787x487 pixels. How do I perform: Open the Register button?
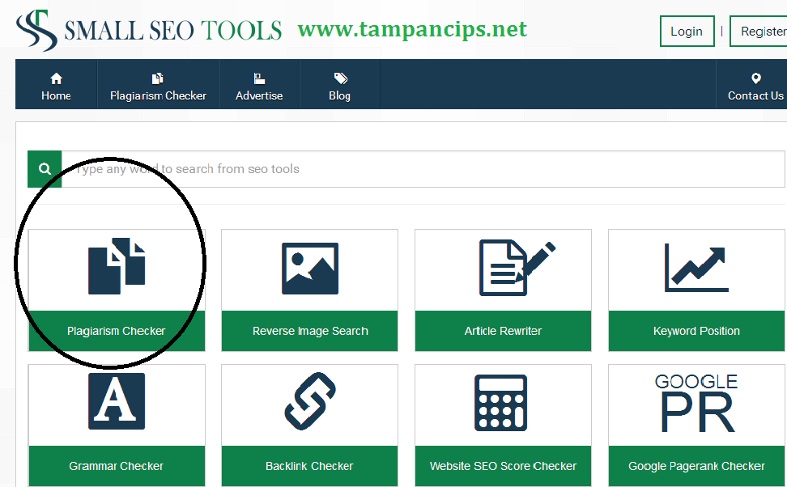pyautogui.click(x=759, y=31)
